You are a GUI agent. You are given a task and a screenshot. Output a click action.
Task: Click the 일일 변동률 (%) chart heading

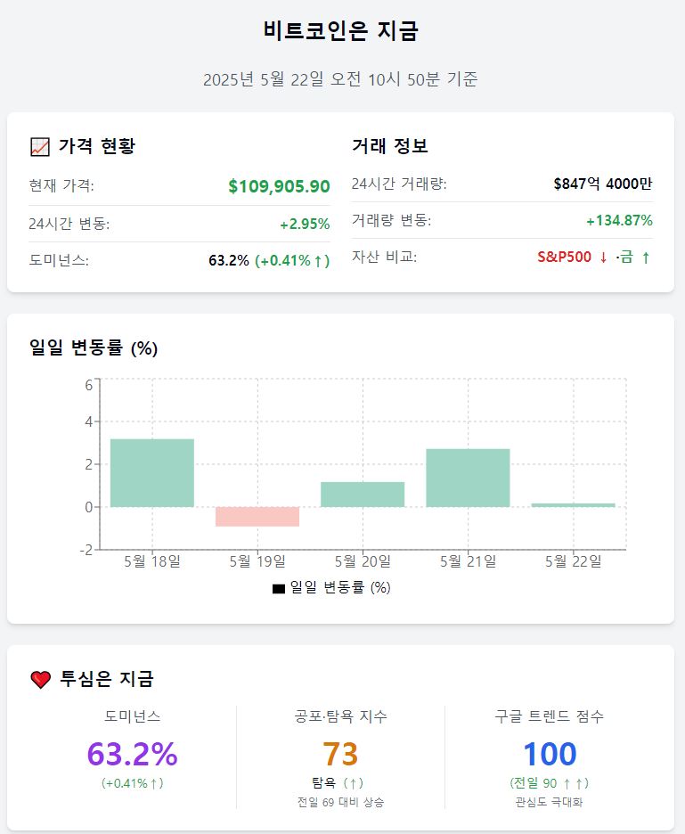pyautogui.click(x=94, y=347)
